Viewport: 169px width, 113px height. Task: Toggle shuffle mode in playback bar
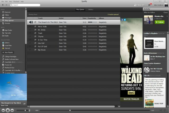click(x=161, y=110)
